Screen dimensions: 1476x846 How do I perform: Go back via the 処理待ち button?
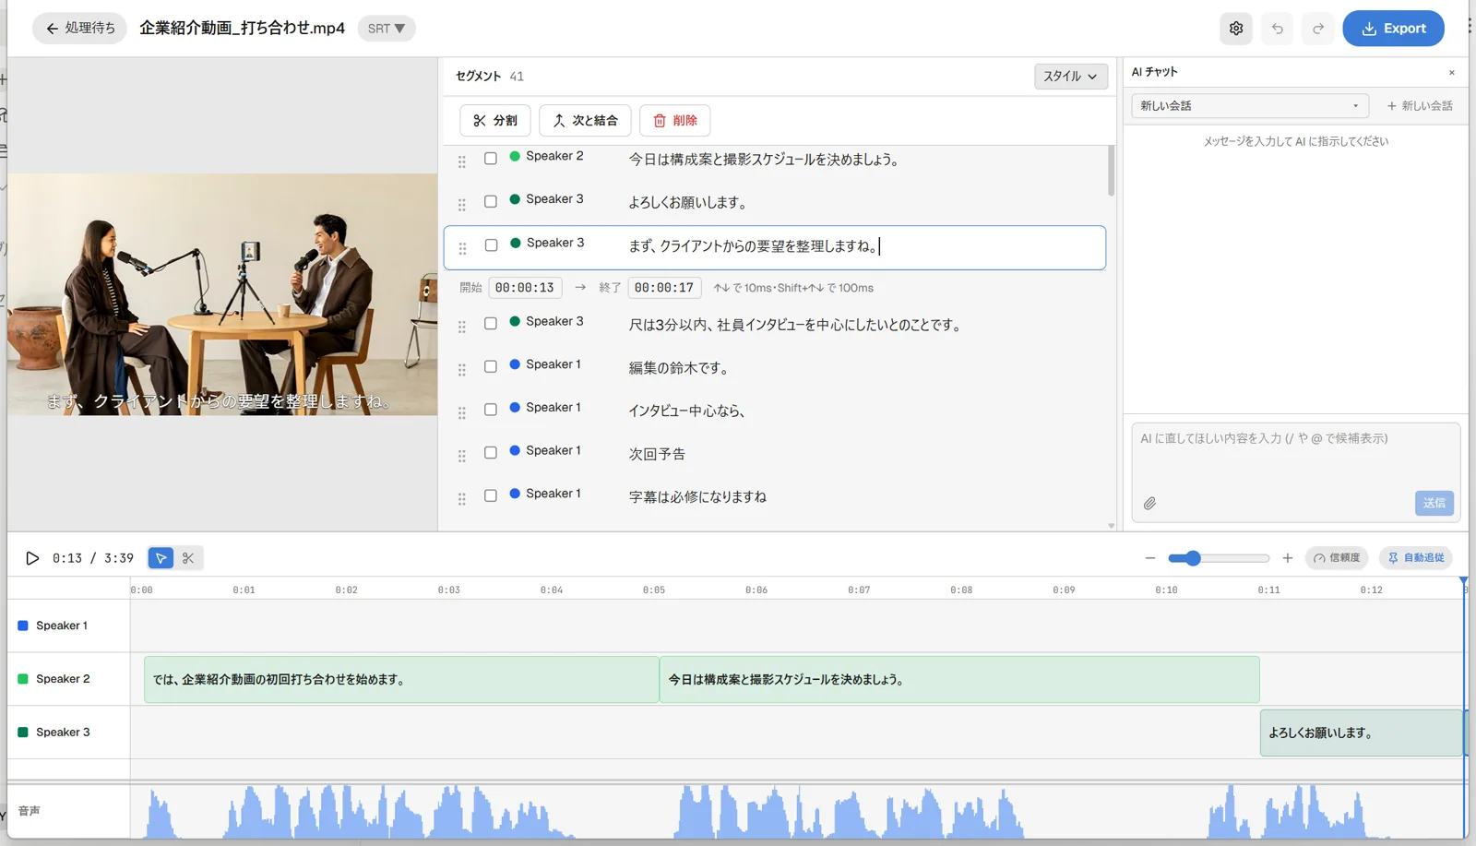(80, 29)
